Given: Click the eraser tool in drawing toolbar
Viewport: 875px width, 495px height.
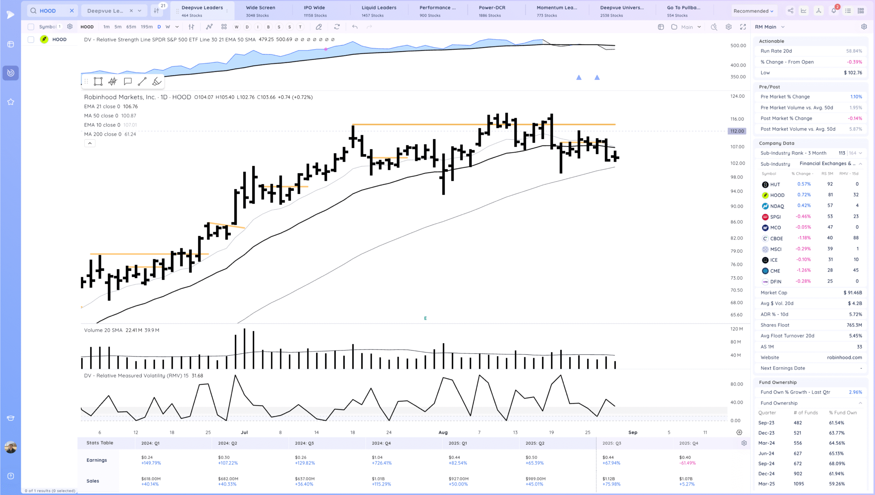Looking at the screenshot, I should [157, 81].
